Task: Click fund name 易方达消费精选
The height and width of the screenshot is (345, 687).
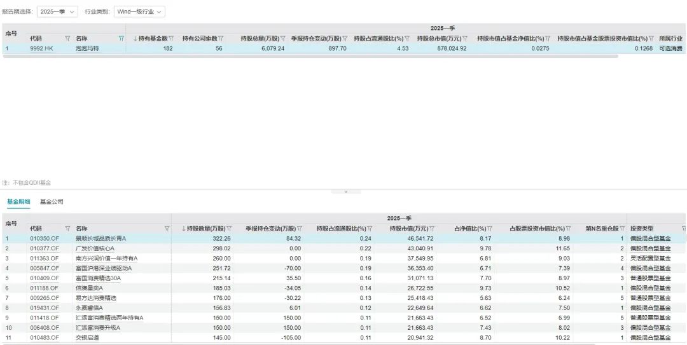Action: tap(96, 298)
